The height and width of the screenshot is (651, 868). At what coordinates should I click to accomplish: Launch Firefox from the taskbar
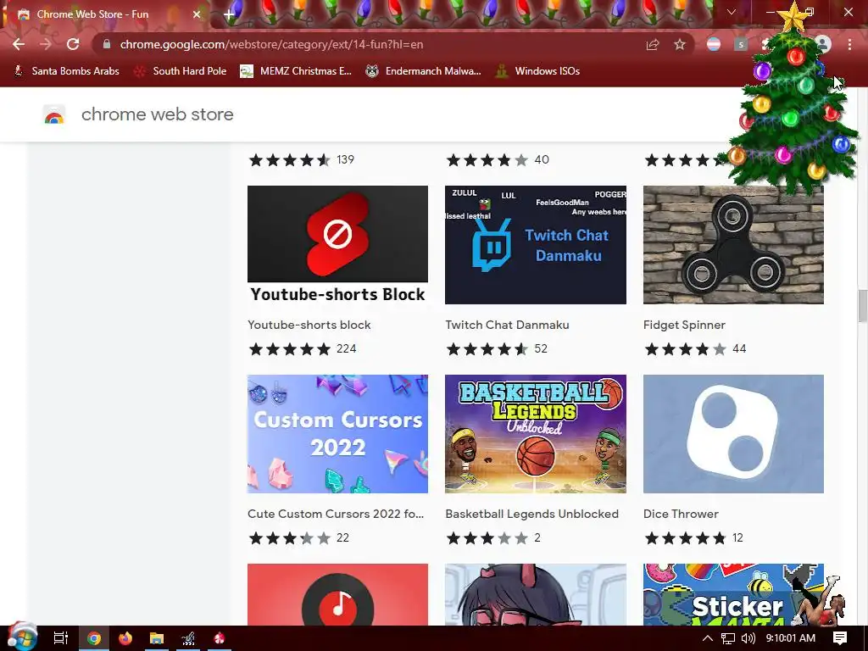[x=125, y=638]
